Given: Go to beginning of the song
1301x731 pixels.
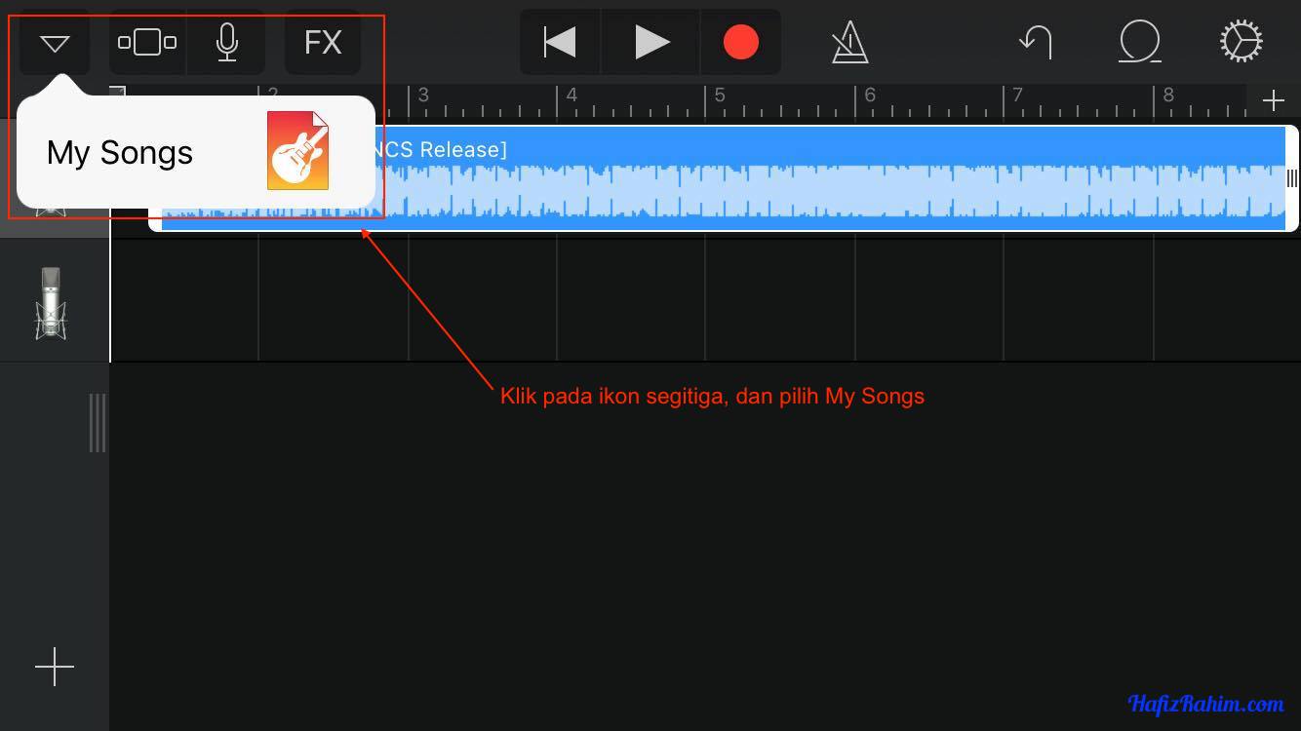Looking at the screenshot, I should pos(560,43).
